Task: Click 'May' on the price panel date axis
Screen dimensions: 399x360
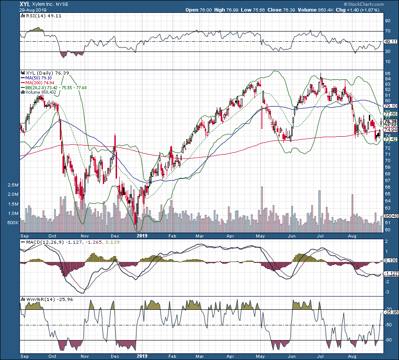Action: click(260, 236)
